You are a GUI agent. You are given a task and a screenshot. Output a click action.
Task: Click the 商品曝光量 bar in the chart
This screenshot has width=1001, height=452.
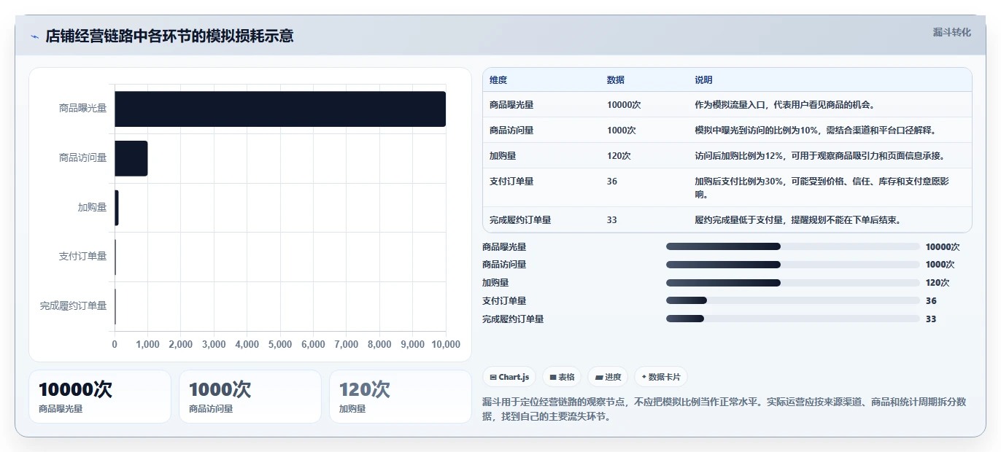[x=280, y=109]
